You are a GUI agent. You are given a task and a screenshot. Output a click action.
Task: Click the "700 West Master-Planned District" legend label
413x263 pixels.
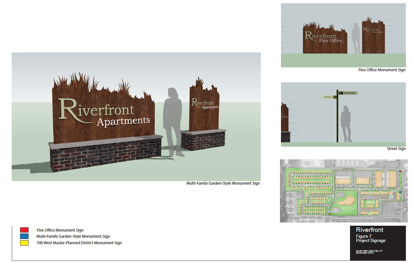click(x=79, y=243)
